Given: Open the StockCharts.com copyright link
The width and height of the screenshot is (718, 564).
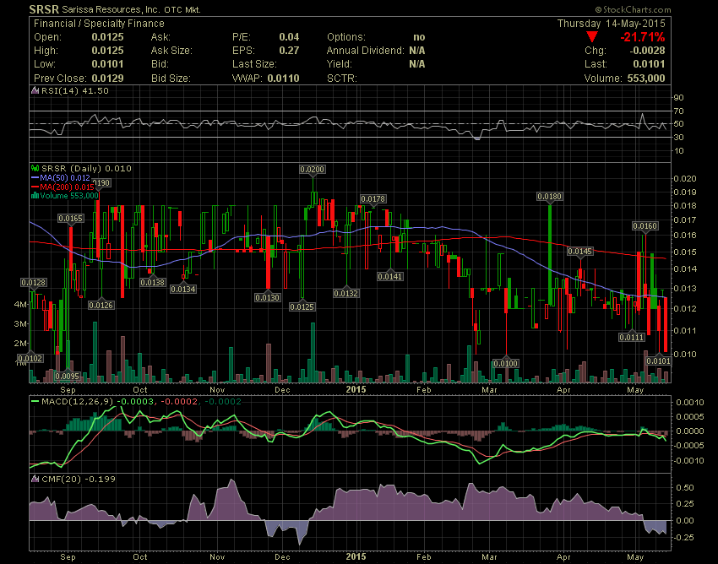Looking at the screenshot, I should (633, 9).
